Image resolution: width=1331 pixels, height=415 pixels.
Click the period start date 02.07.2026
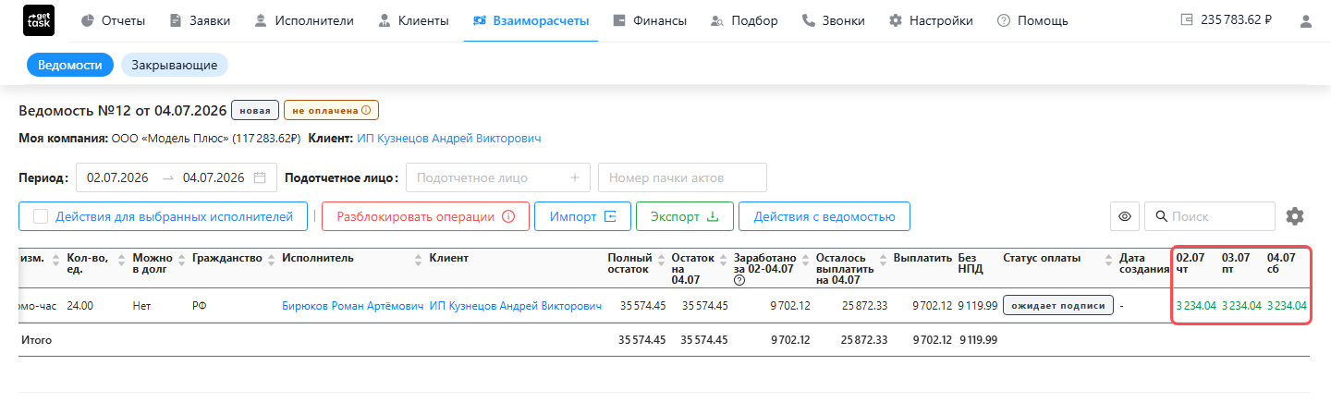point(118,177)
